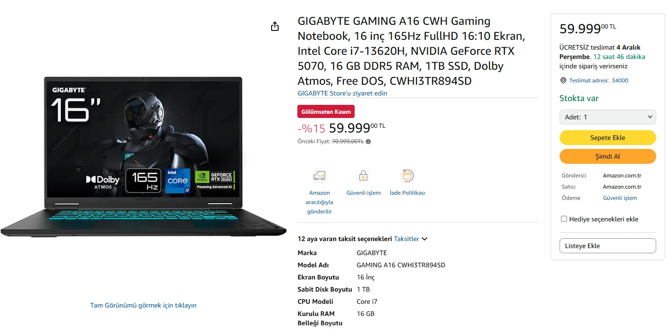
Task: Click the location pin icon by delivery address
Action: 563,81
